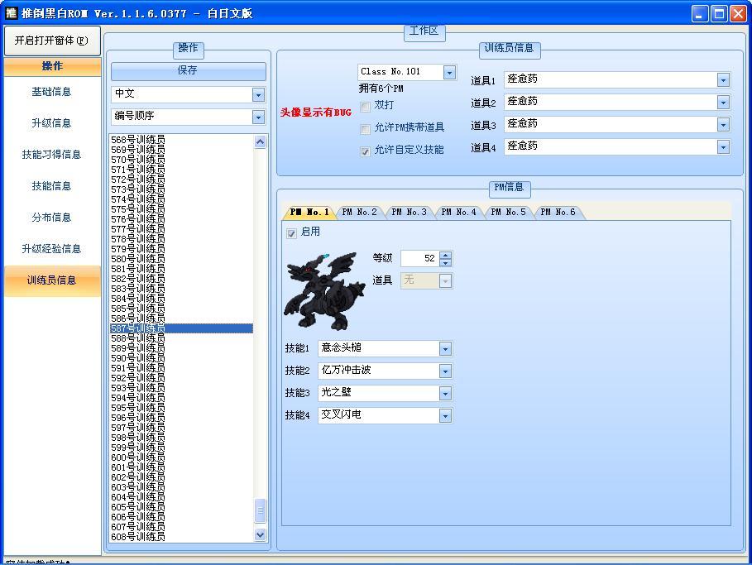This screenshot has width=752, height=565.
Task: Toggle 允许自定义技能 checkbox
Action: pos(365,151)
